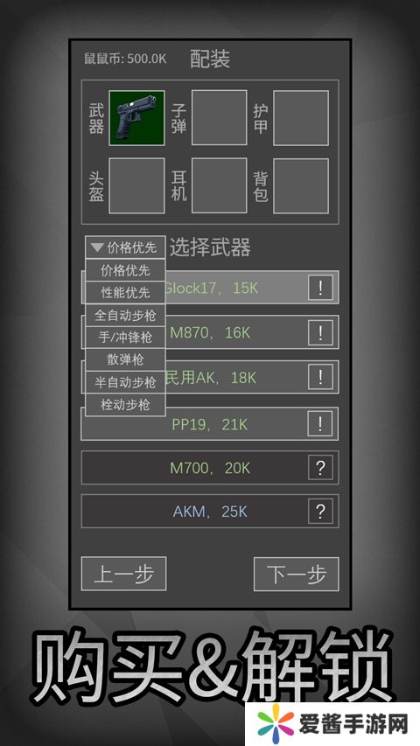Select the equipped pistol weapon slot
Image resolution: width=420 pixels, height=746 pixels.
point(137,118)
